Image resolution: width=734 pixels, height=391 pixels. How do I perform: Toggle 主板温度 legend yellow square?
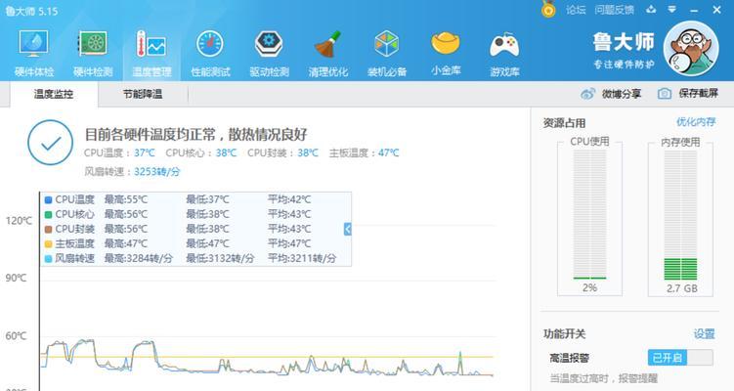tap(48, 244)
